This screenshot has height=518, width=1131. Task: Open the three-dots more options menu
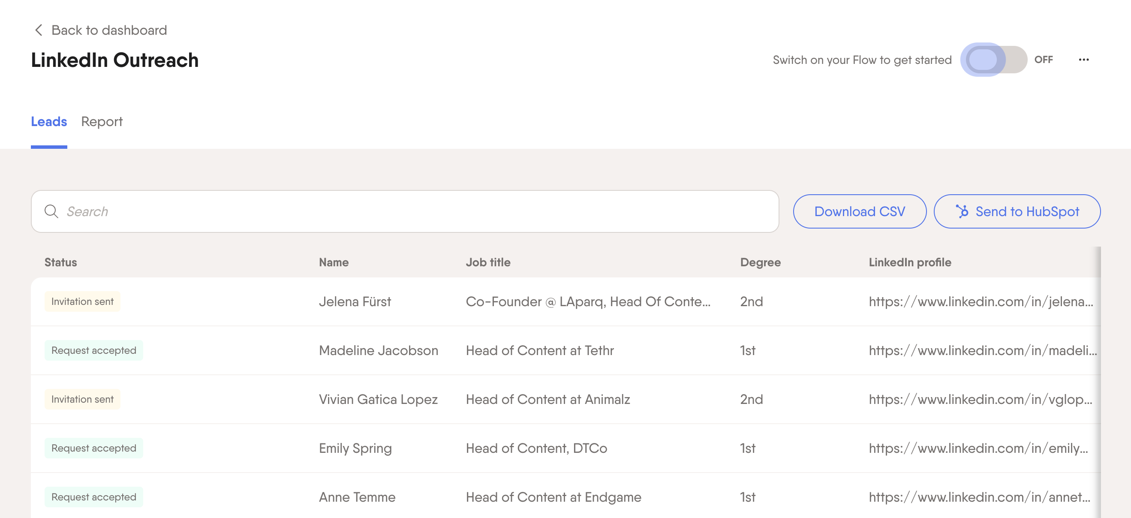click(1083, 60)
